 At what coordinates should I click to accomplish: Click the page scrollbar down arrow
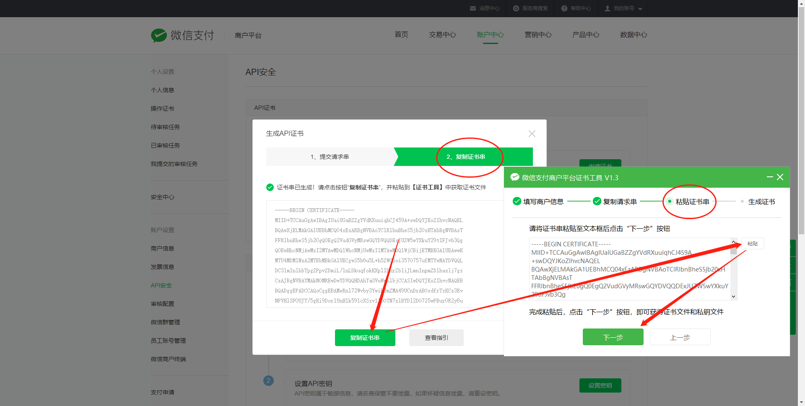[x=801, y=402]
